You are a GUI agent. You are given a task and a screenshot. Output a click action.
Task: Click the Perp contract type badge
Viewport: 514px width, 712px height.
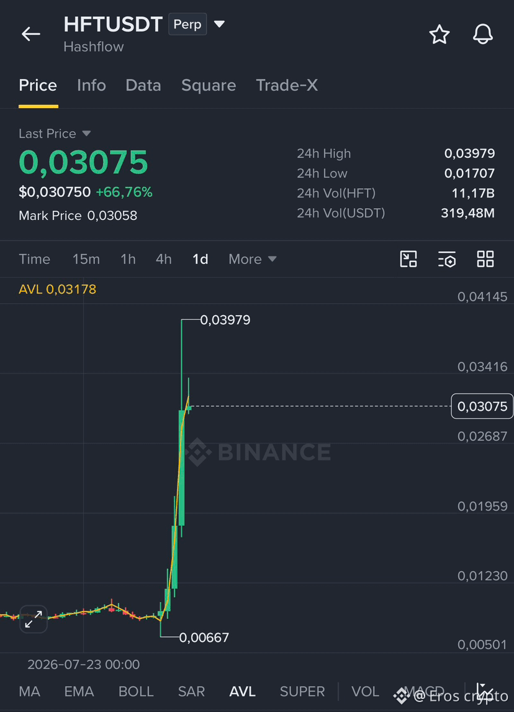(187, 24)
